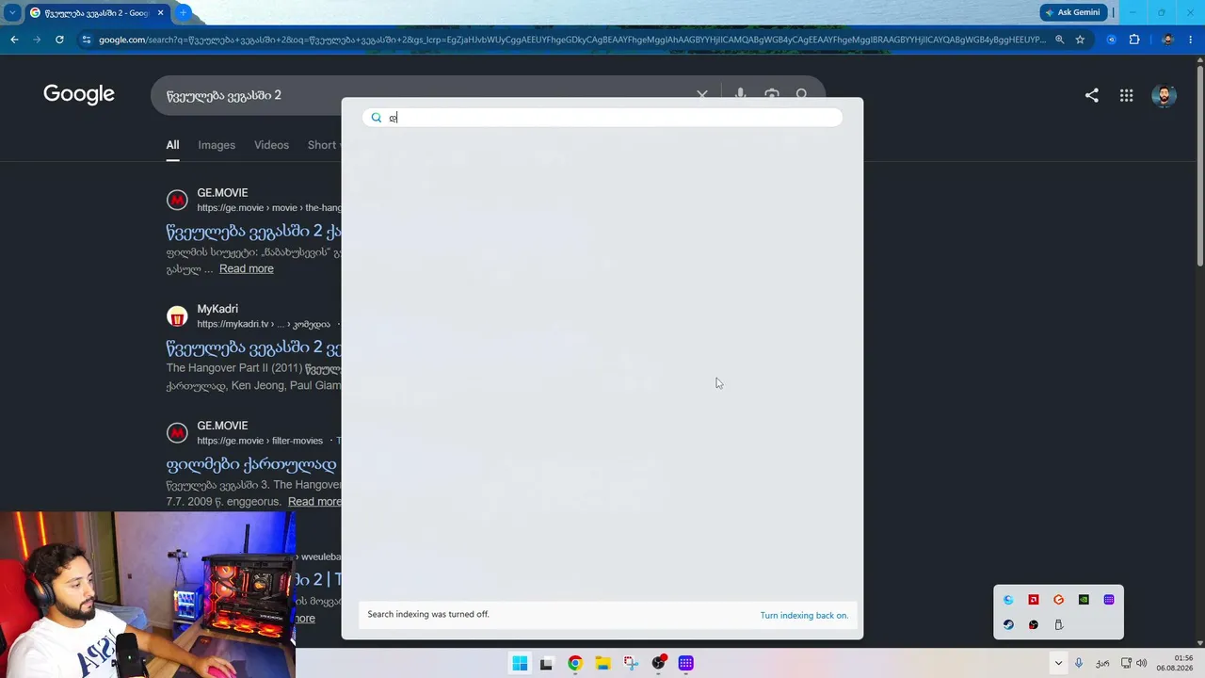Click the volume speaker tray icon
Screen dimensions: 1205x678
(1142, 663)
